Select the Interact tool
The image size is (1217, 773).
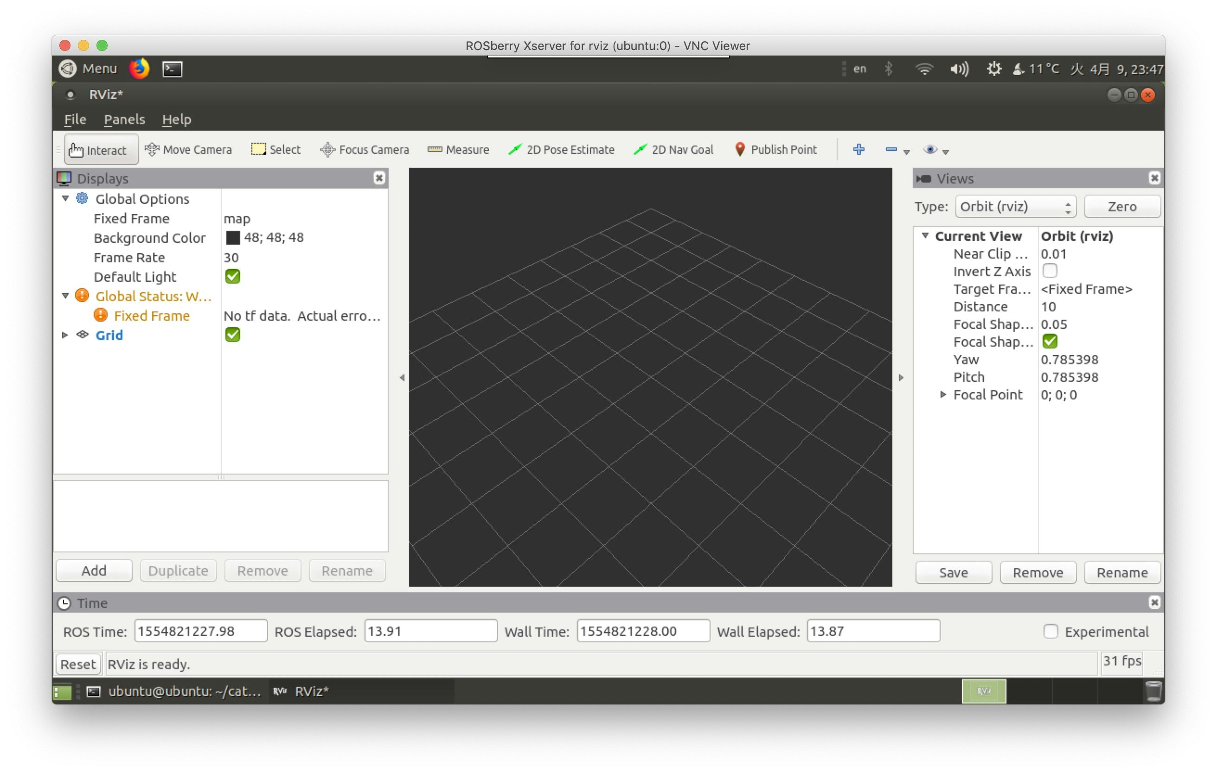[x=101, y=149]
